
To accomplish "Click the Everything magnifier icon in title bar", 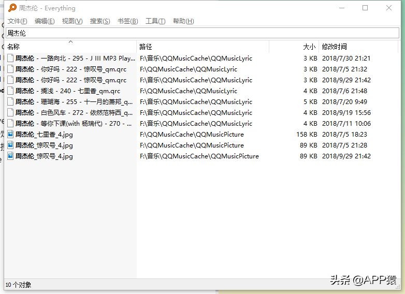I will tap(12, 8).
